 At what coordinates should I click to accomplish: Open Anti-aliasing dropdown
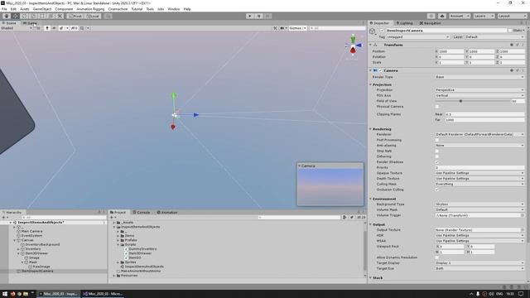479,146
